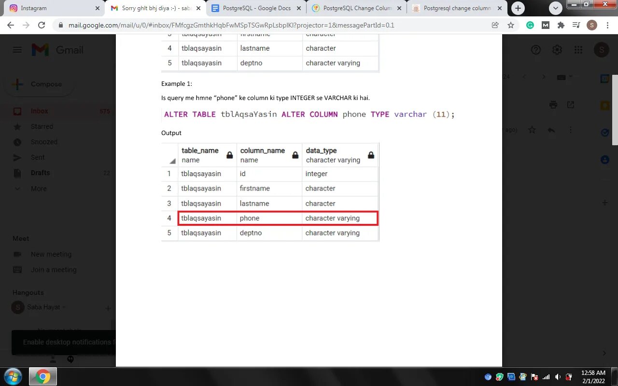
Task: Open the Saba Hayat status dropdown
Action: click(x=64, y=307)
